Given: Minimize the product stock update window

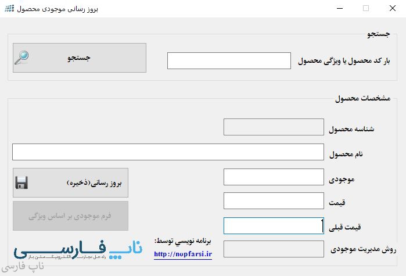Looking at the screenshot, I should [x=339, y=9].
